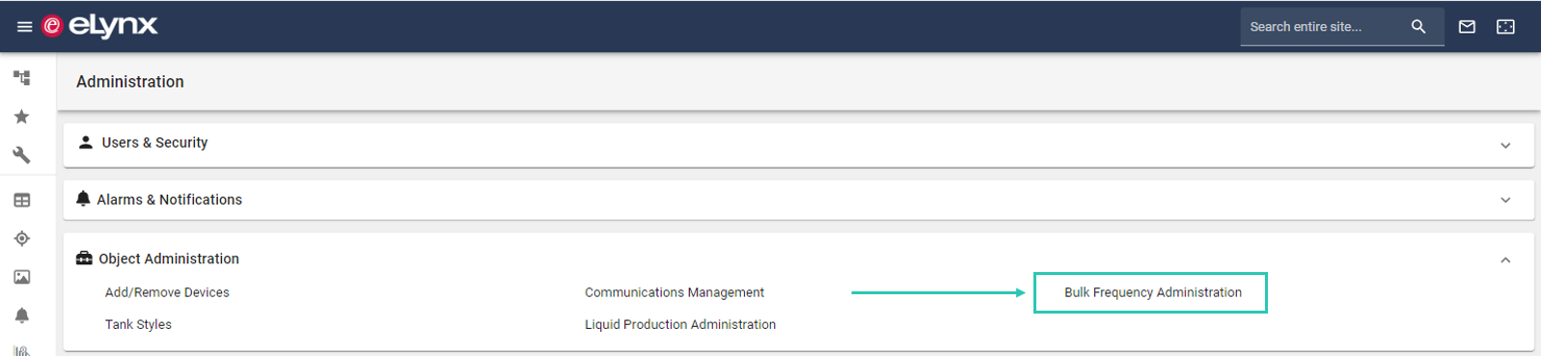Open Favorites star icon in sidebar
The image size is (1541, 356).
(x=21, y=117)
